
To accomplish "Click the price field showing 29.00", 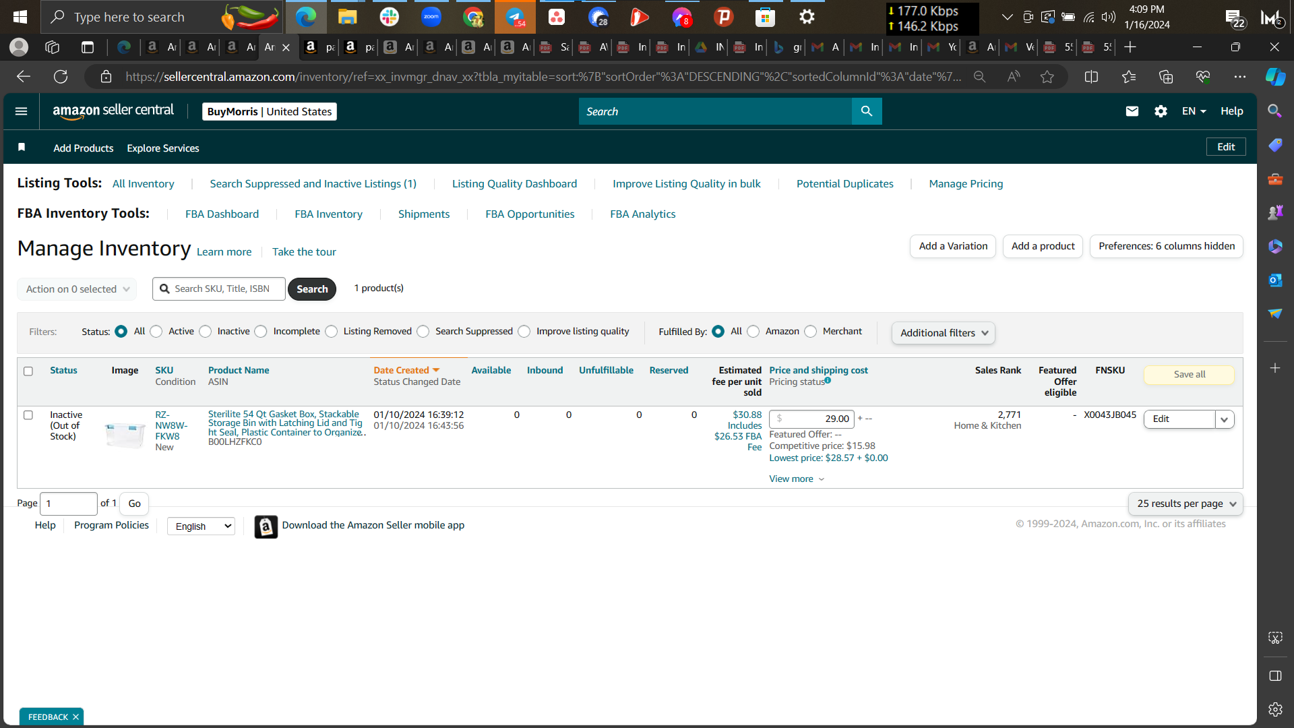I will (x=811, y=419).
